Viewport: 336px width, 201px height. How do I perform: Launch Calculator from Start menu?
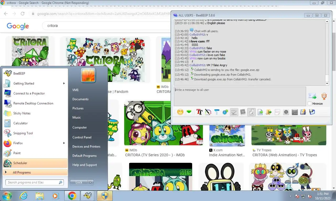(35, 123)
